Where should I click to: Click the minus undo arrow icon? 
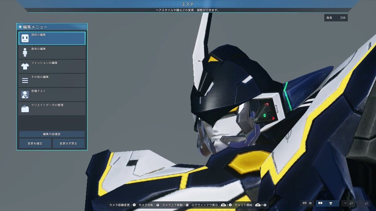[348, 203]
